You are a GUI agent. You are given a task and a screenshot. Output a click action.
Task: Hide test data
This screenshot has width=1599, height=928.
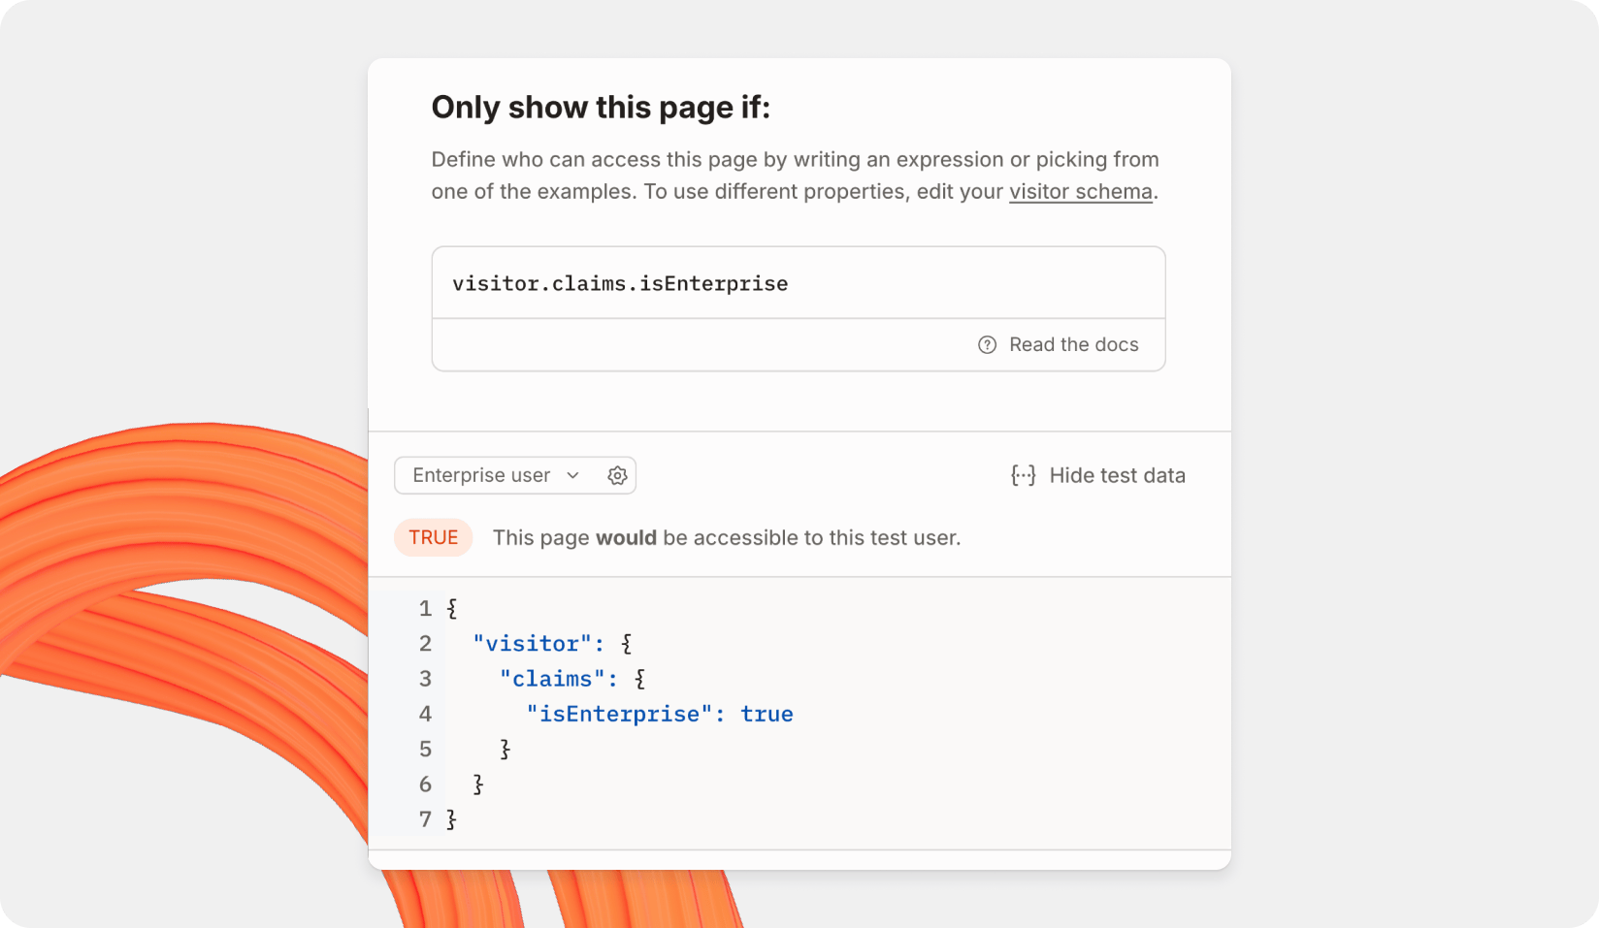[x=1117, y=475]
